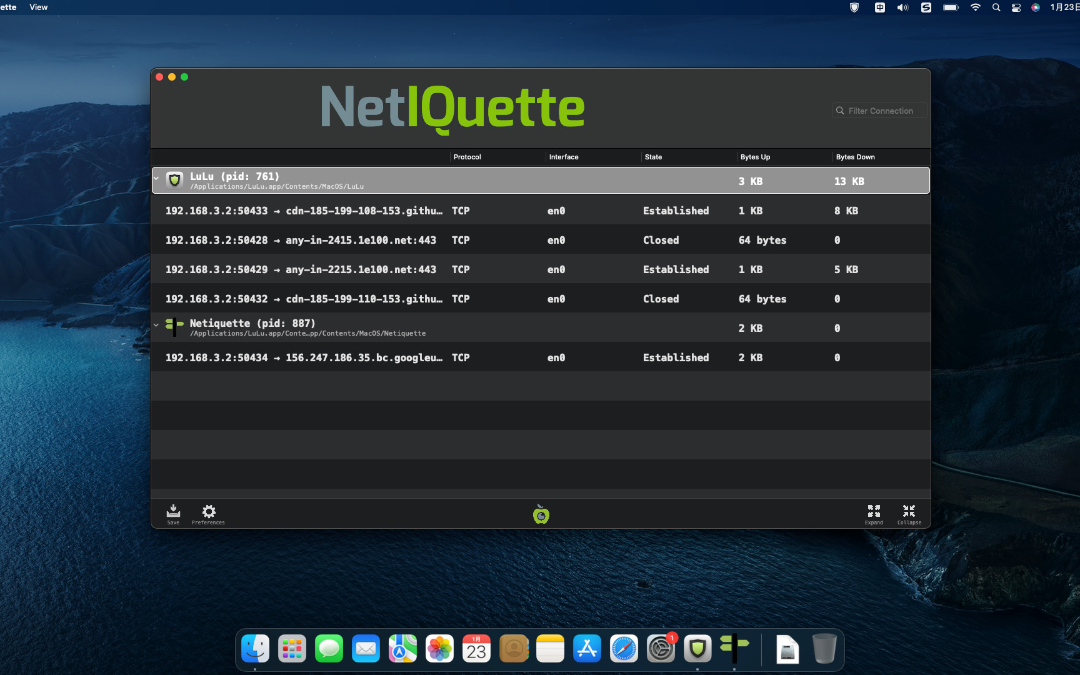The height and width of the screenshot is (675, 1080).
Task: Click the Siri icon in menu bar
Action: click(x=1036, y=7)
